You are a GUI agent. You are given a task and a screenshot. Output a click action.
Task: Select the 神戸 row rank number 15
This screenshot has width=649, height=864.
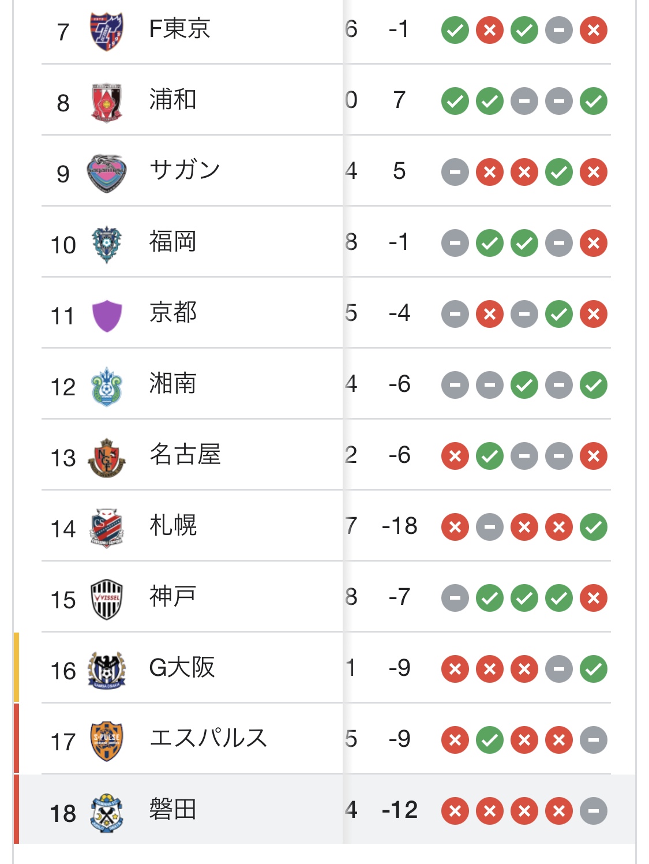(63, 600)
